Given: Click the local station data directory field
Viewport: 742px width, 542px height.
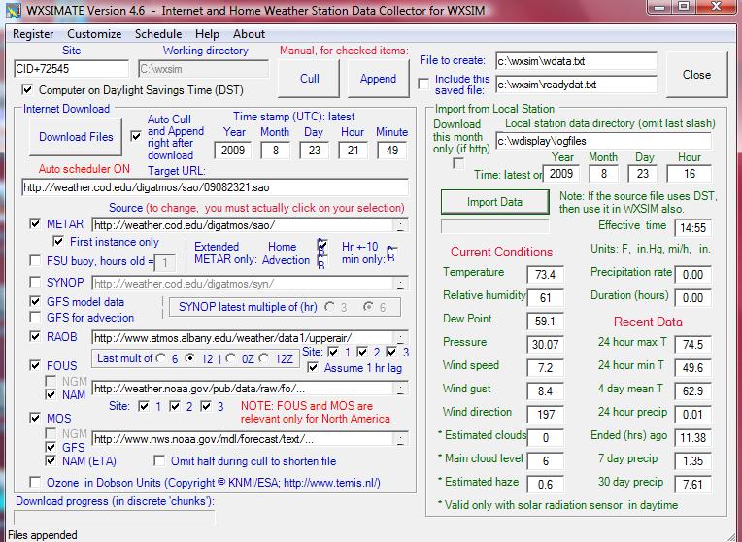Looking at the screenshot, I should click(x=603, y=141).
